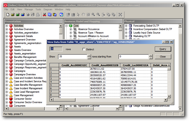Click the greyed-out Save diskette toolbar icon
The height and width of the screenshot is (121, 189).
33,15
